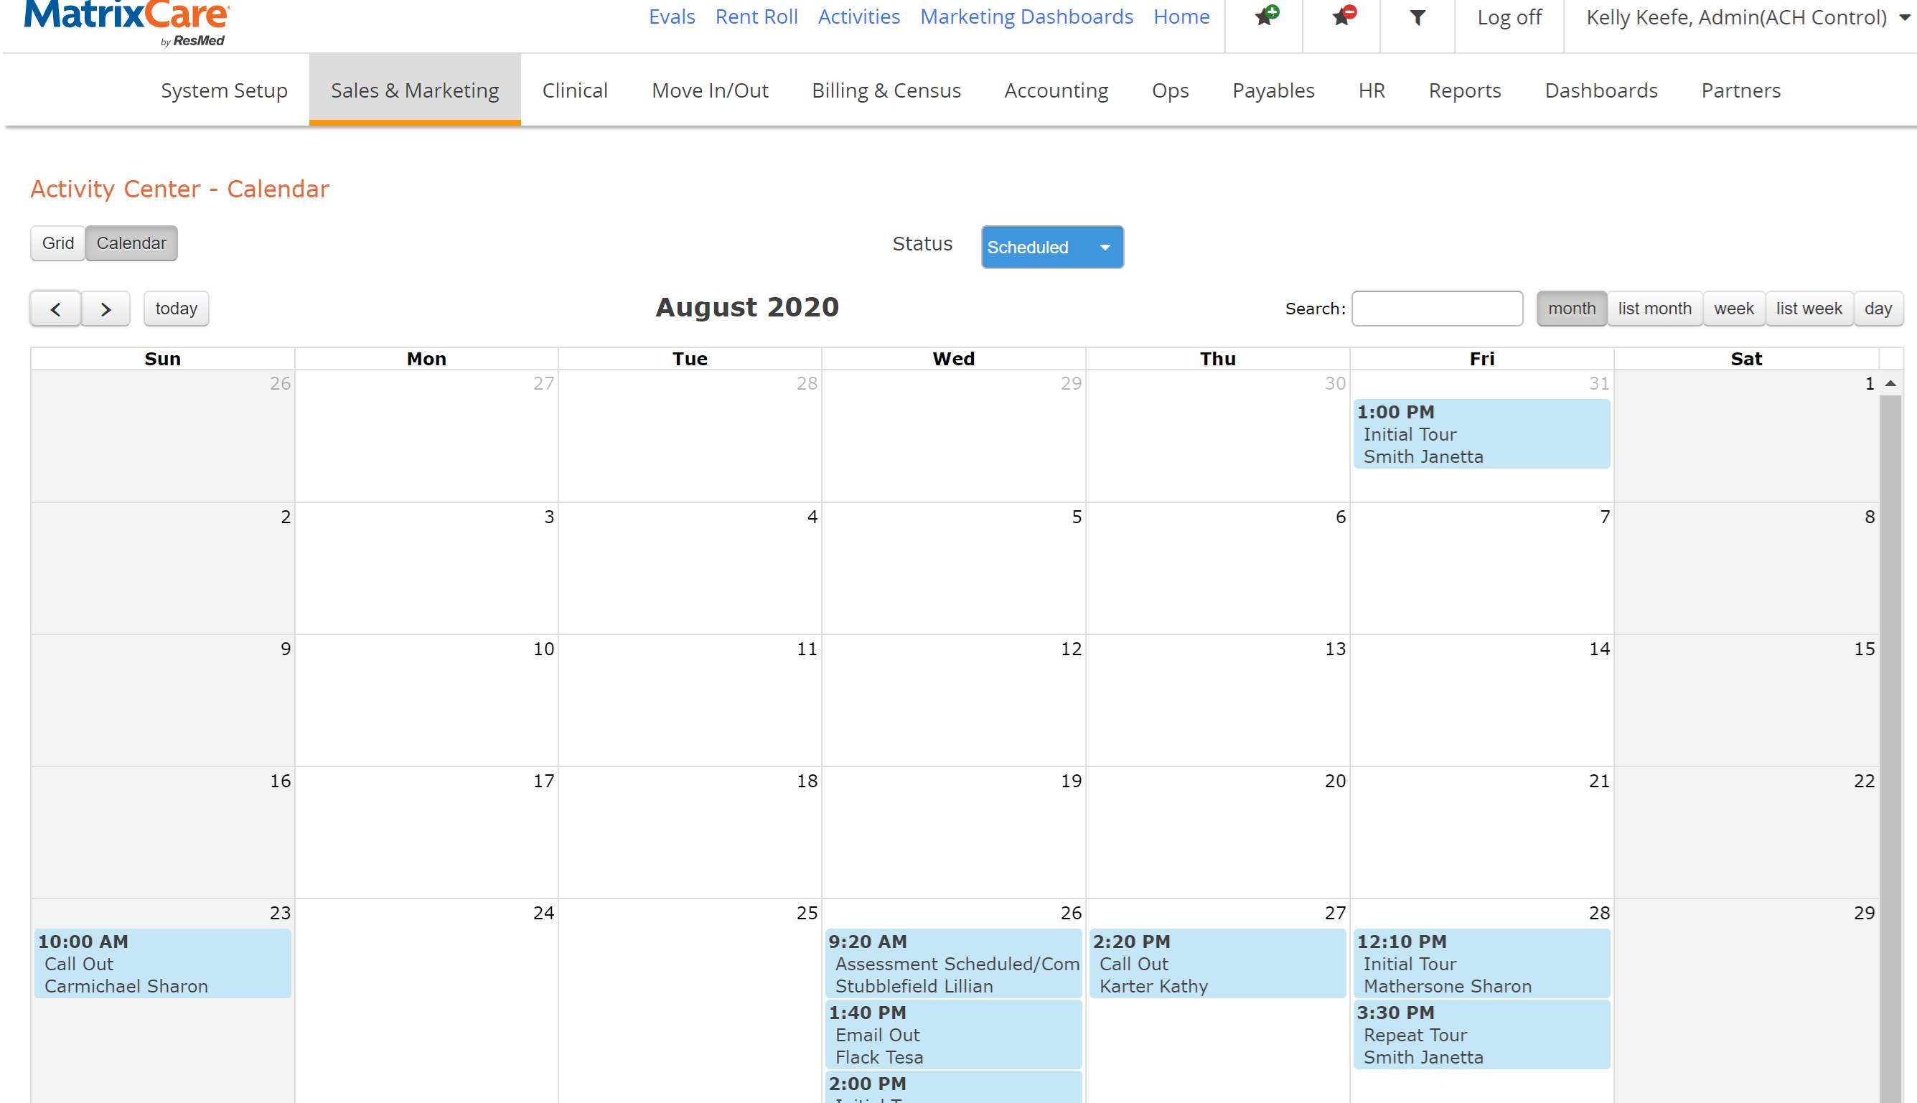The height and width of the screenshot is (1103, 1917).
Task: Click the add favorite star icon
Action: 1265,16
